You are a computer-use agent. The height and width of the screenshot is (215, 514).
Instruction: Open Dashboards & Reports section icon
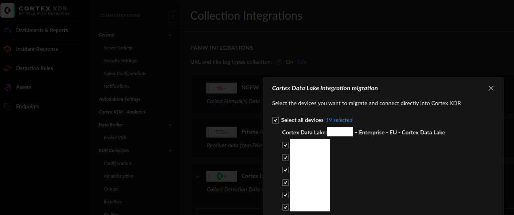tap(7, 30)
